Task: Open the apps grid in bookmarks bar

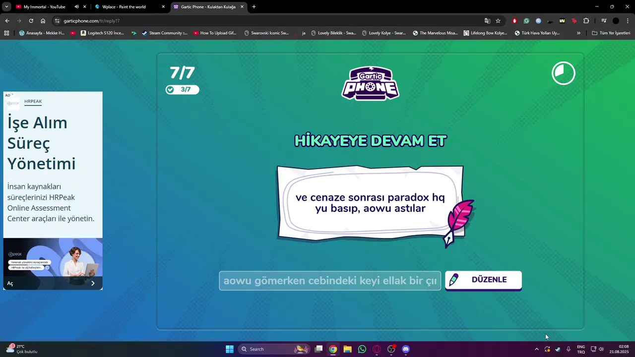Action: (x=6, y=33)
